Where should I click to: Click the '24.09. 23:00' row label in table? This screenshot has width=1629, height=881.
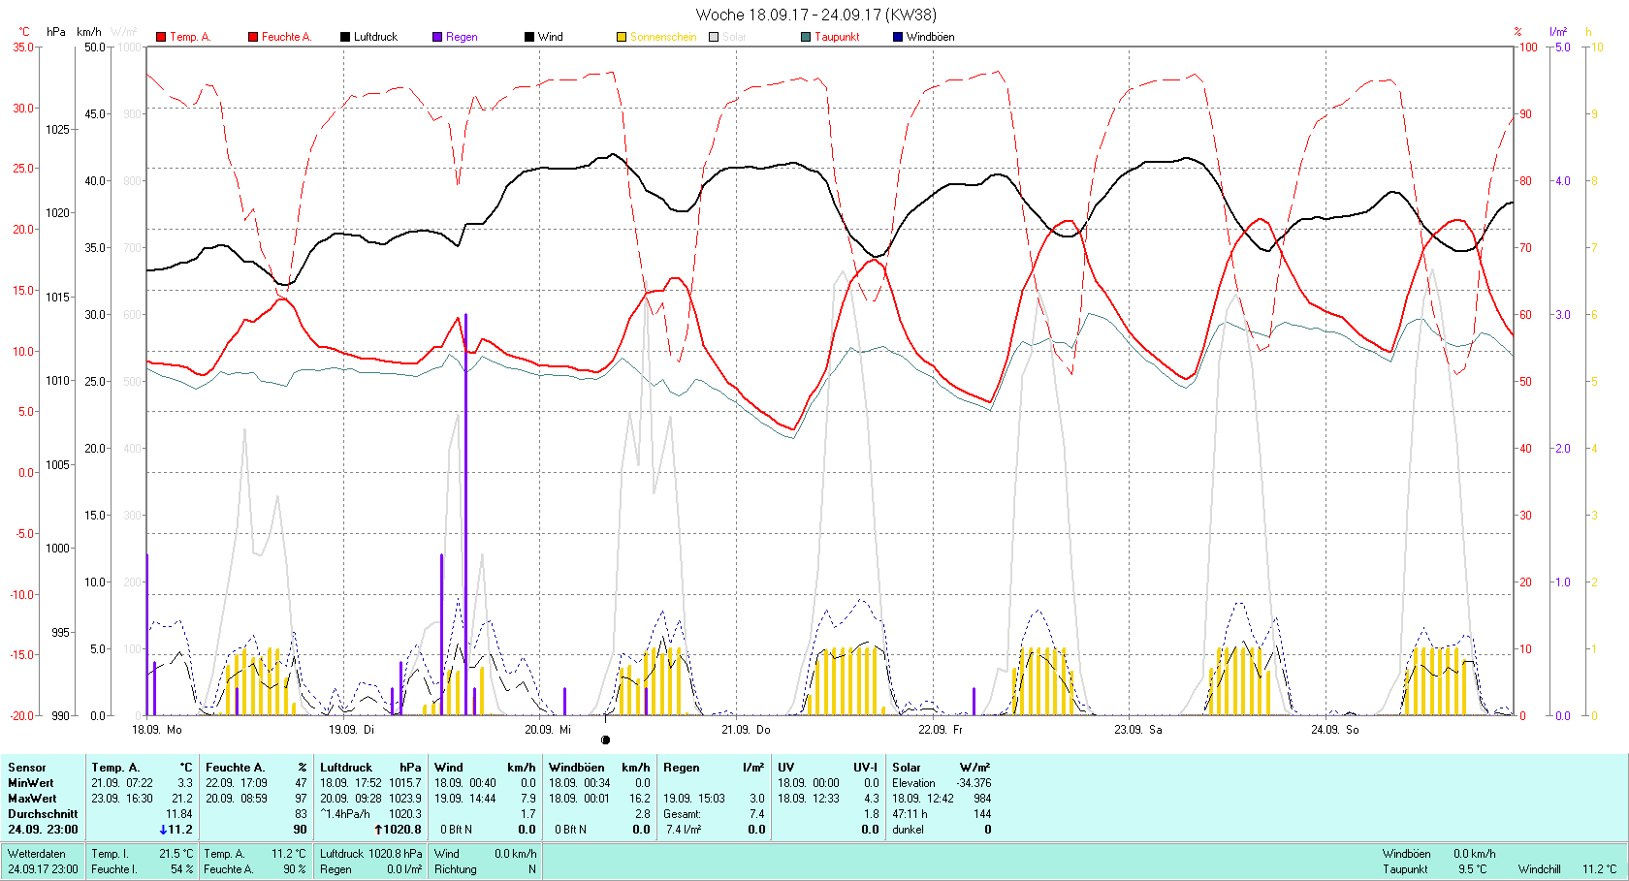point(43,830)
